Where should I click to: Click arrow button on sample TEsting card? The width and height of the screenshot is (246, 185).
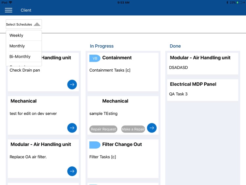(x=152, y=128)
